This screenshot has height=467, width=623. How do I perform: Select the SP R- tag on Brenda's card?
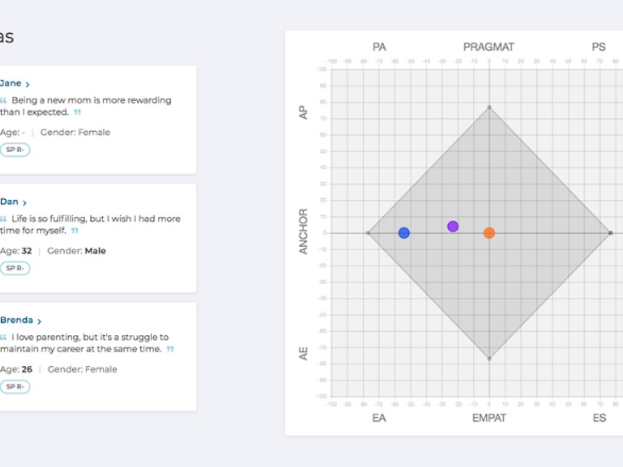(15, 387)
